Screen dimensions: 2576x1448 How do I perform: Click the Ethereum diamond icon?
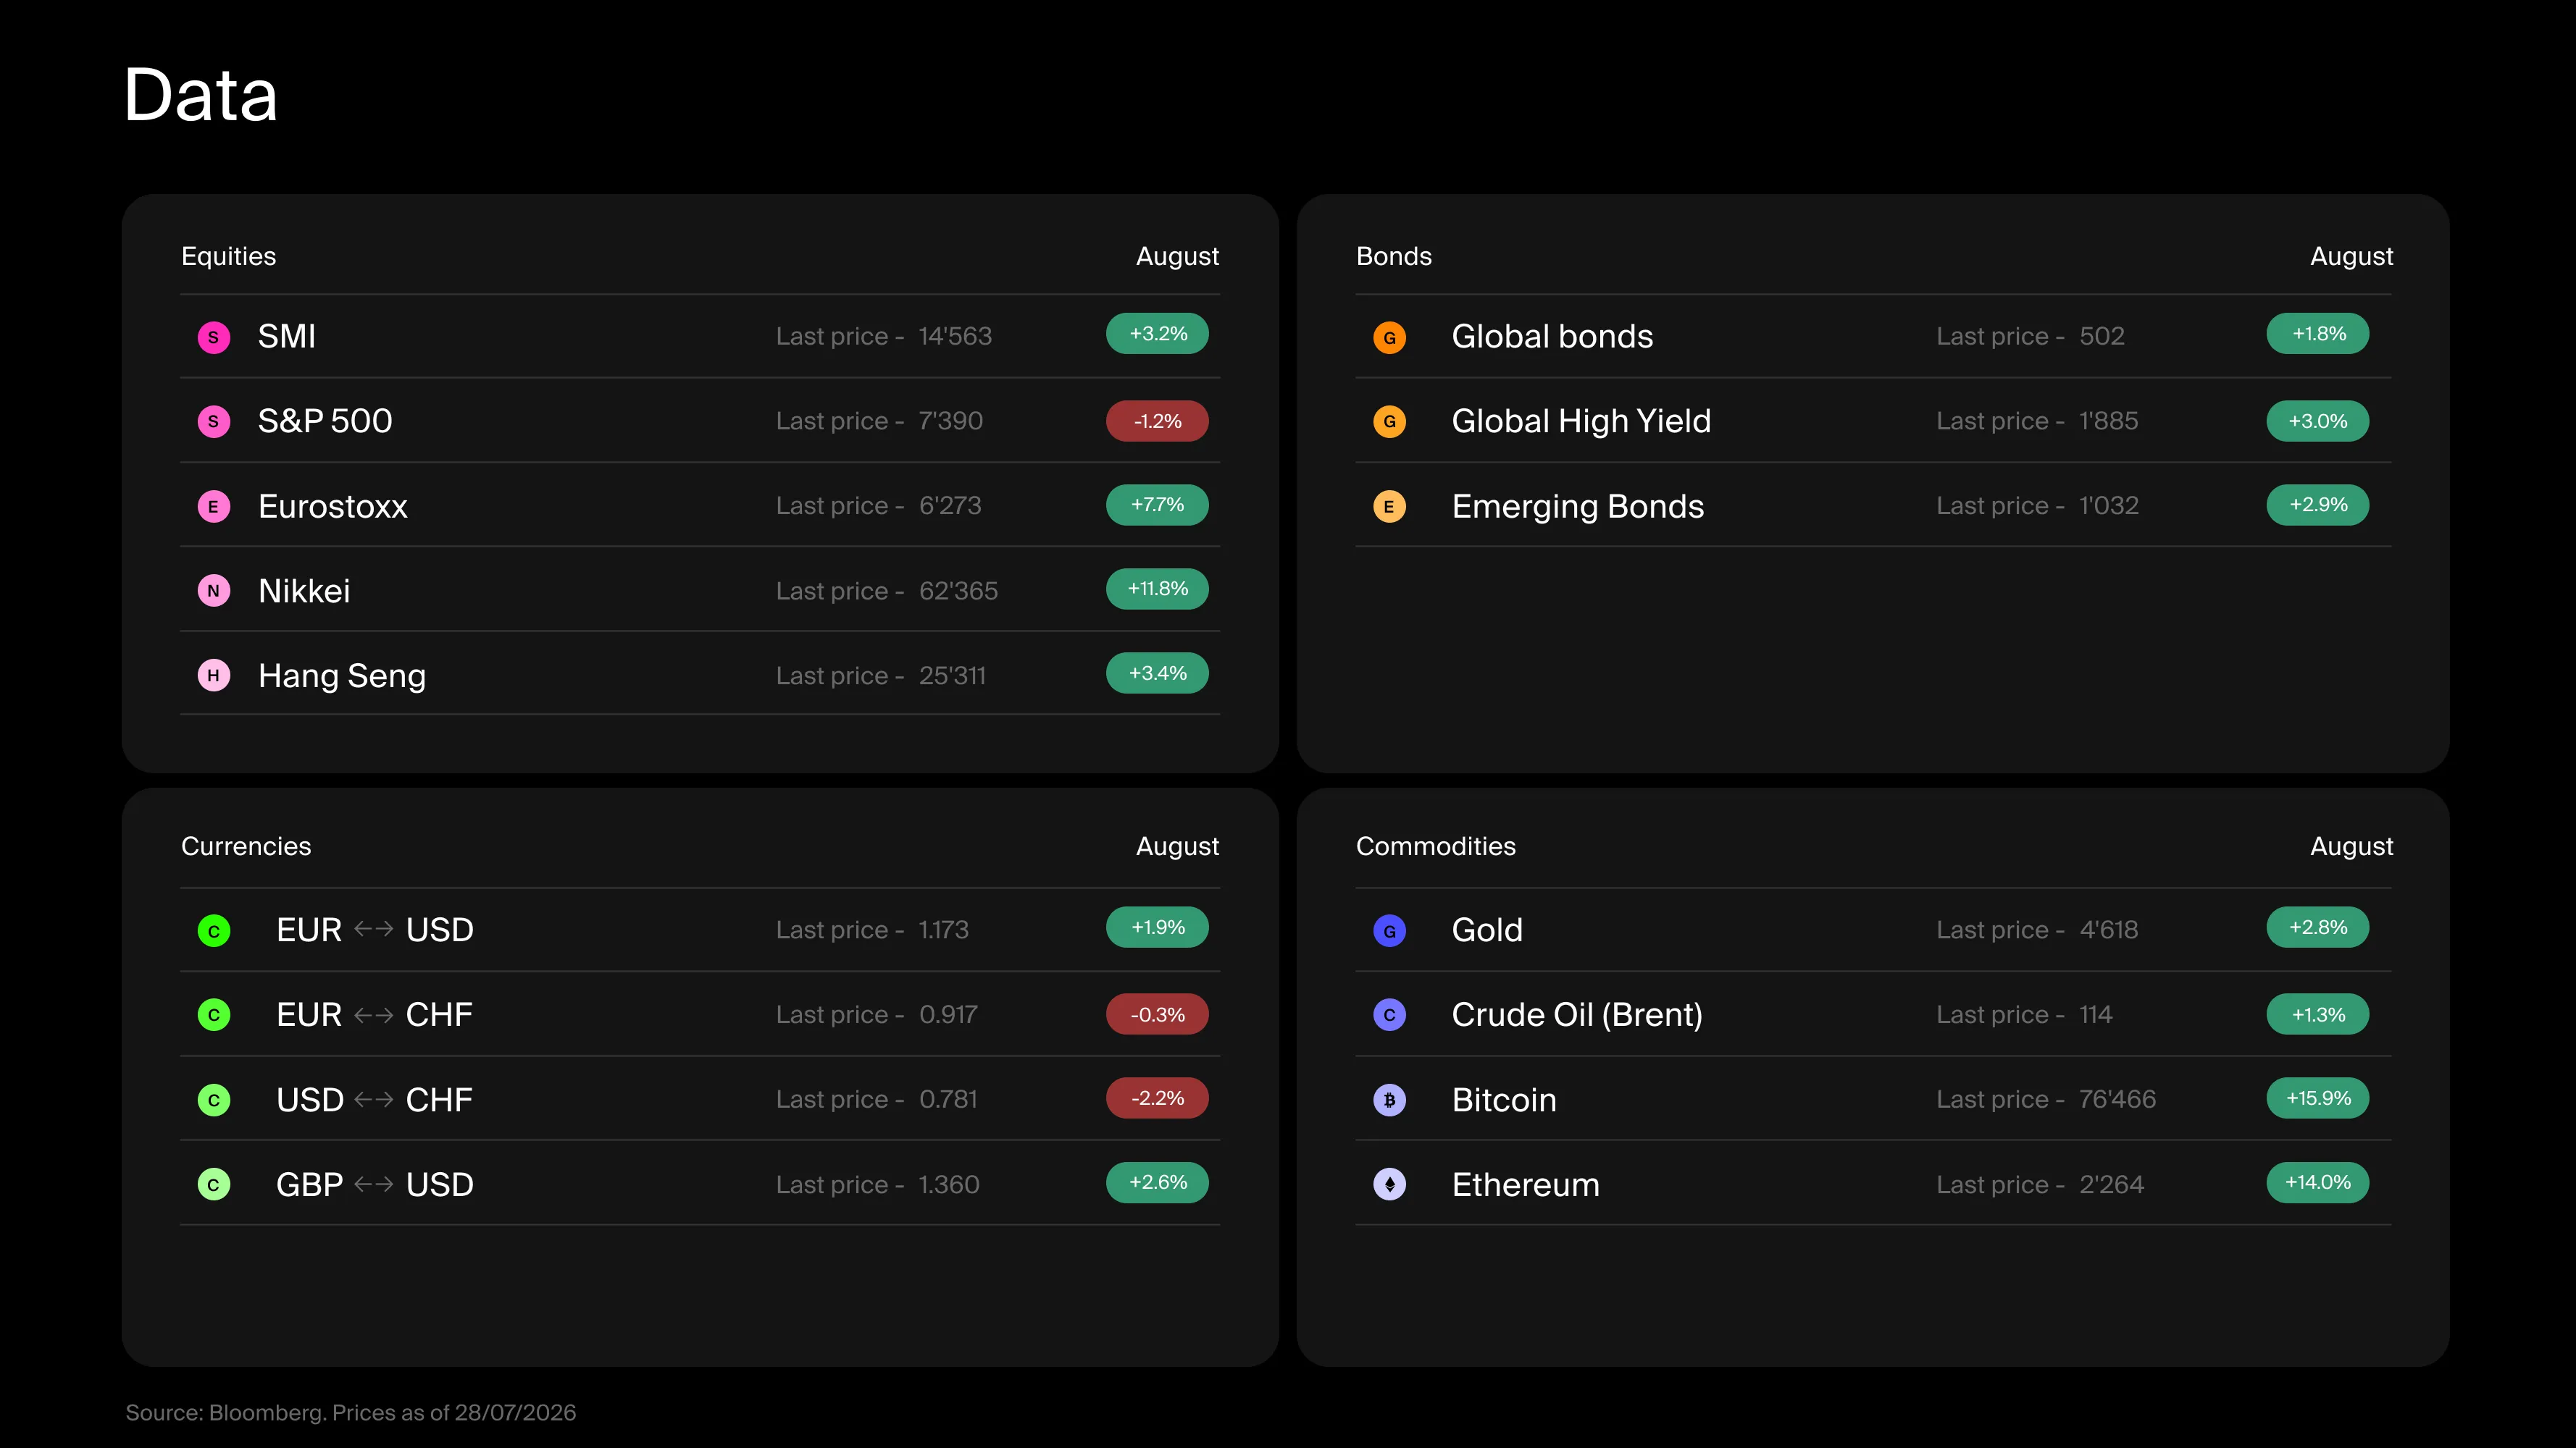pos(1389,1184)
